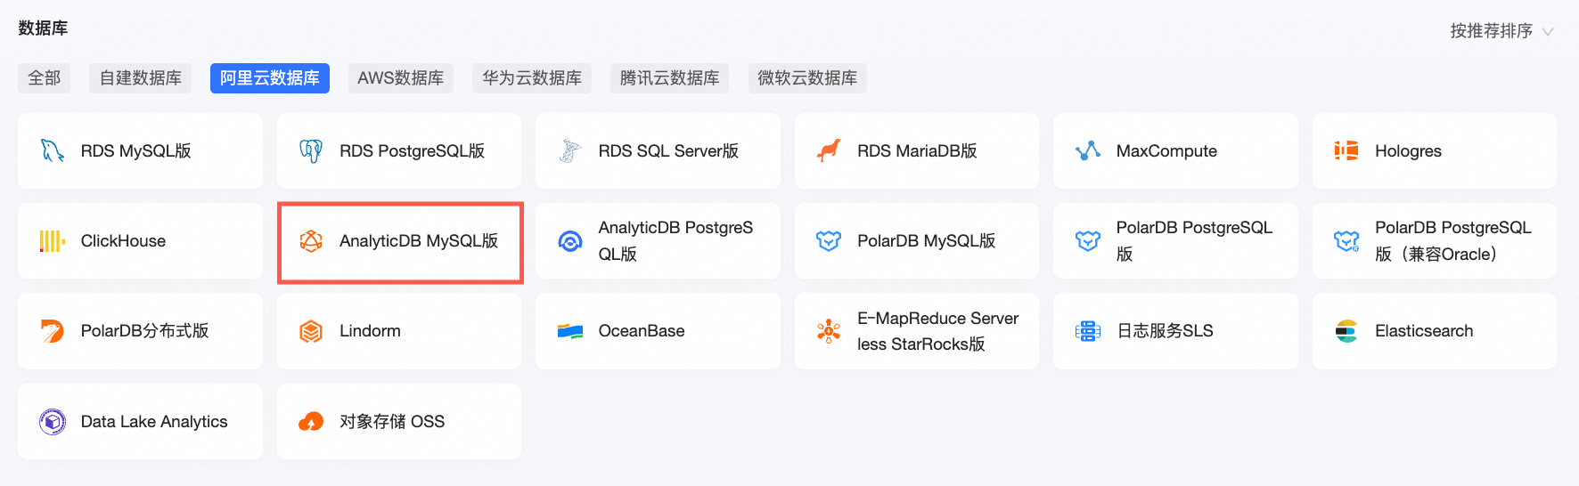
Task: Click the Lindorm icon
Action: click(311, 331)
